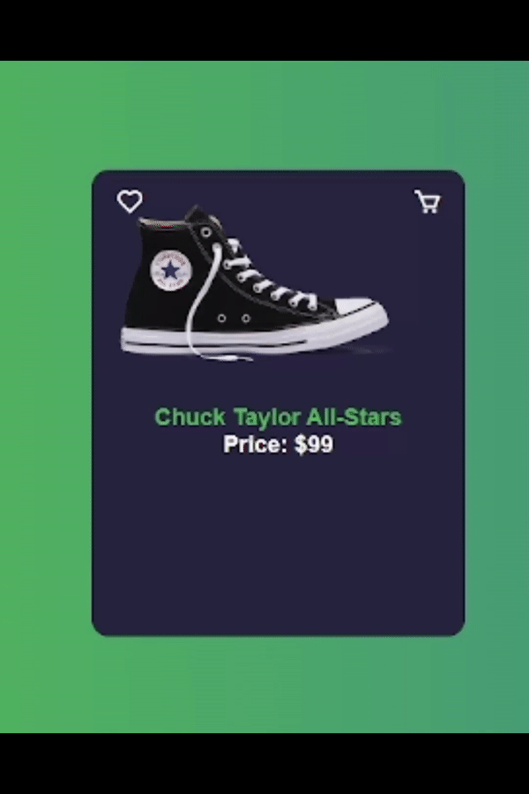The width and height of the screenshot is (529, 794).
Task: Add to cart using shopping cart icon
Action: (428, 201)
